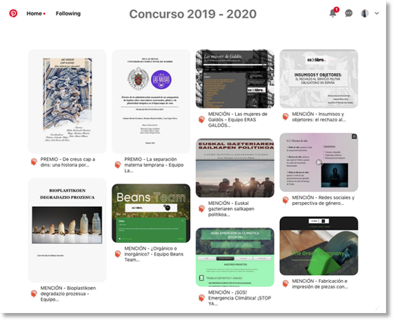Click pinner avatar beside Bioplastikoen caption
Viewport: 393px width, 320px height.
pyautogui.click(x=34, y=293)
